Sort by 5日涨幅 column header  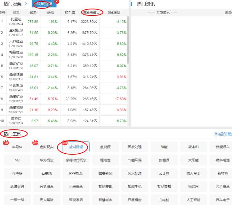coord(114,13)
